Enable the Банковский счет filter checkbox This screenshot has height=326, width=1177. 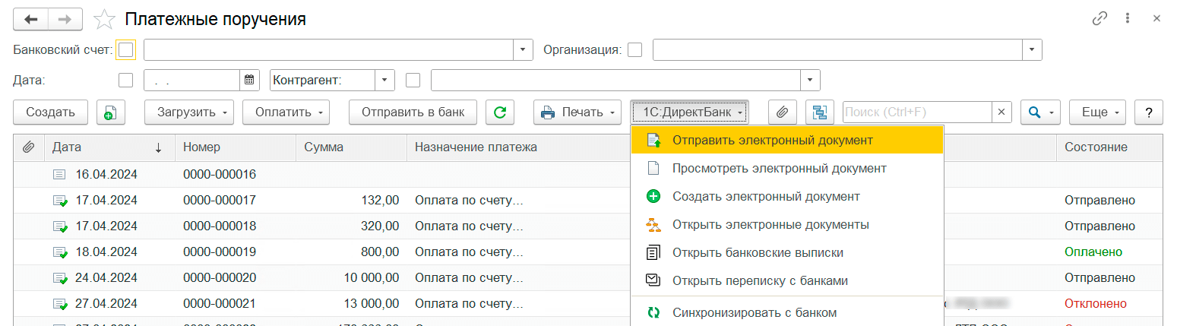[126, 50]
